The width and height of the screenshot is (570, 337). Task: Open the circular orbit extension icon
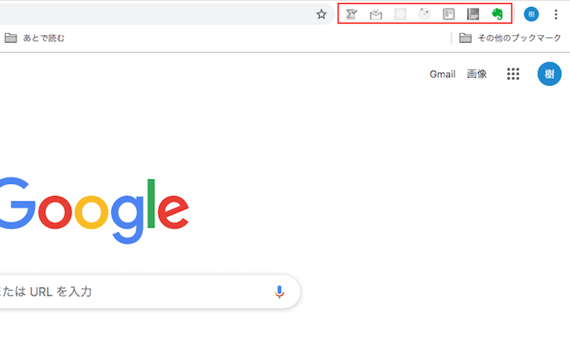click(x=424, y=14)
